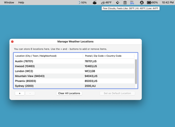This screenshot has width=175, height=127.
Task: Select the Austin (78701) row
Action: point(74,61)
